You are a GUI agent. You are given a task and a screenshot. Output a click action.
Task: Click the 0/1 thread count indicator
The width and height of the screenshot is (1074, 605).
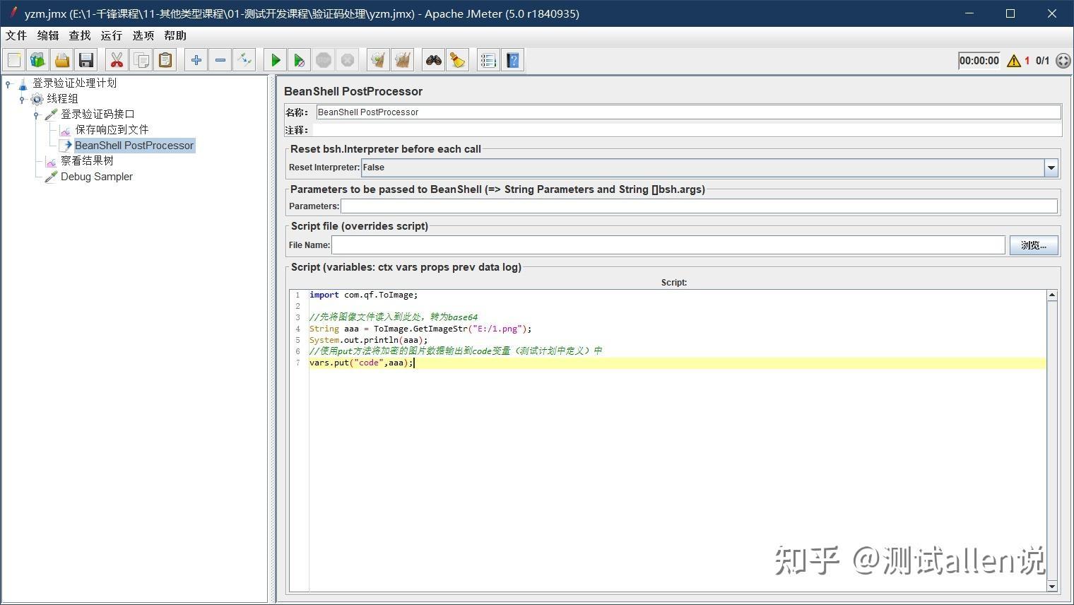(x=1043, y=61)
